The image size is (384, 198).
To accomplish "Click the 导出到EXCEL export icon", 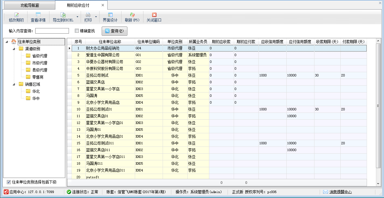I will coord(63,15).
